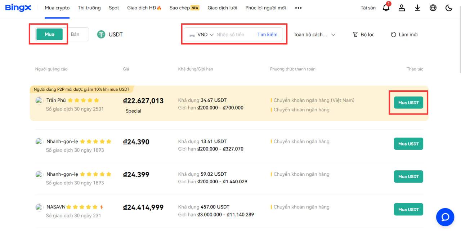Click the Bộ lọc filter label
The width and height of the screenshot is (461, 233).
click(368, 35)
